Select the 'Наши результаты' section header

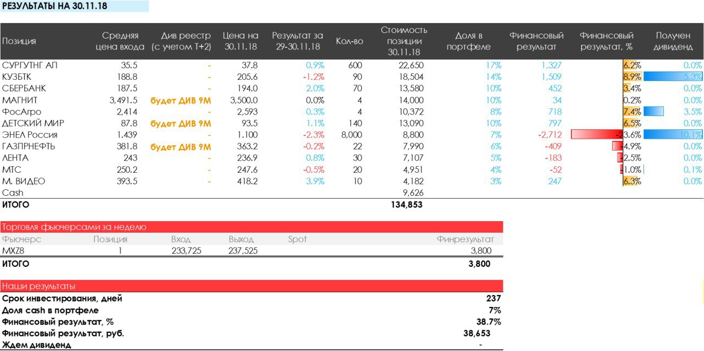251,286
